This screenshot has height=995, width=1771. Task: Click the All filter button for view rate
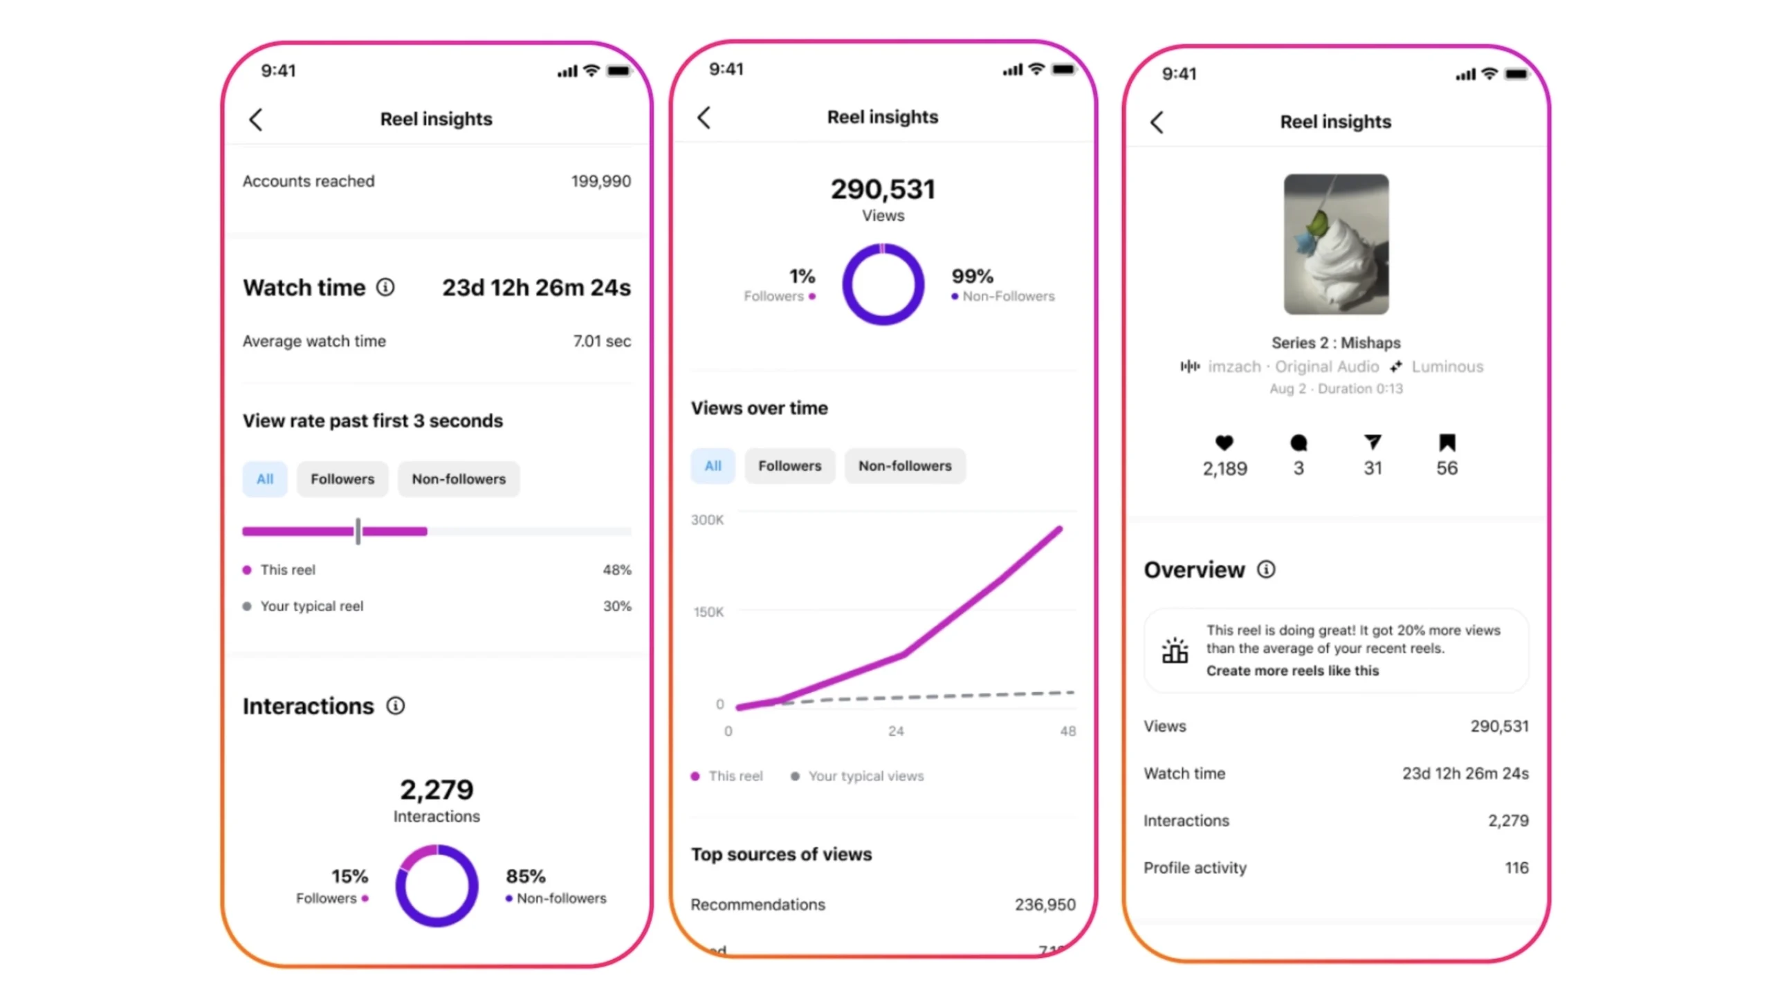click(x=265, y=478)
